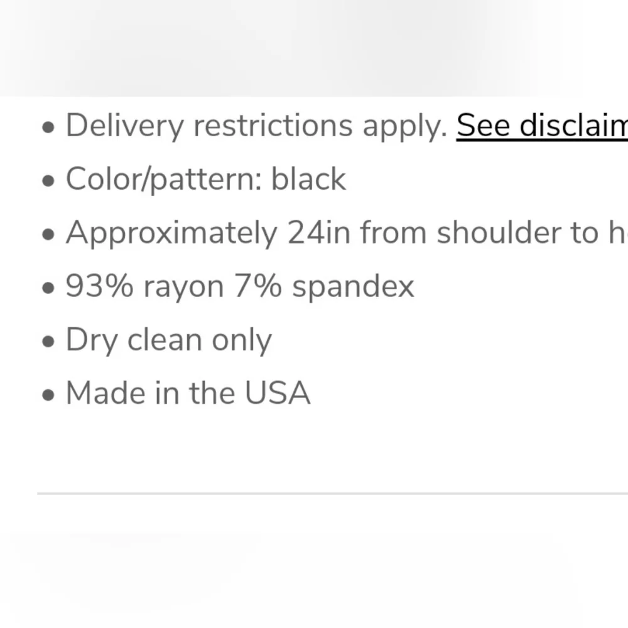Click the bullet before 93% rayon
Viewport: 628px width, 628px height.
click(48, 289)
